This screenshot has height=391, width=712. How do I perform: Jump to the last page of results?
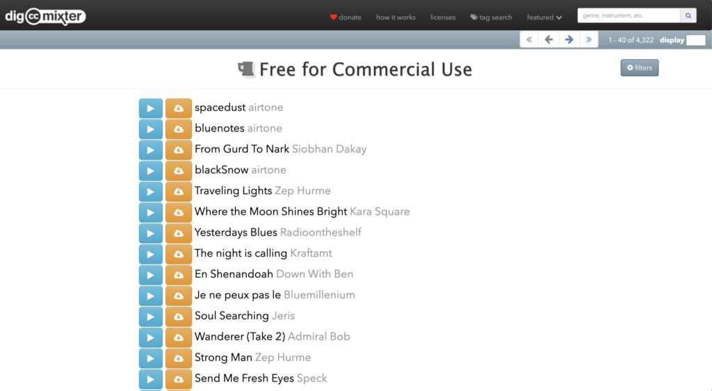click(x=589, y=40)
